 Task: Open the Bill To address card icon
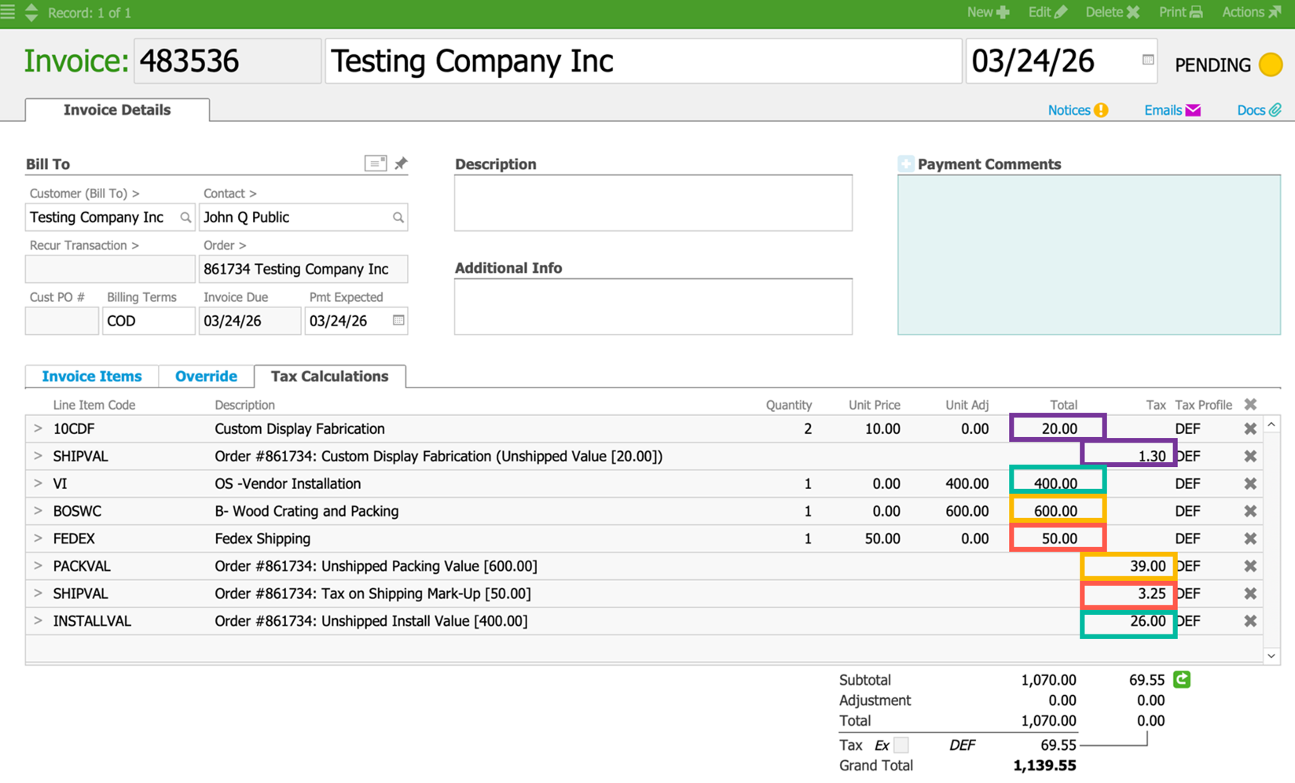click(376, 163)
